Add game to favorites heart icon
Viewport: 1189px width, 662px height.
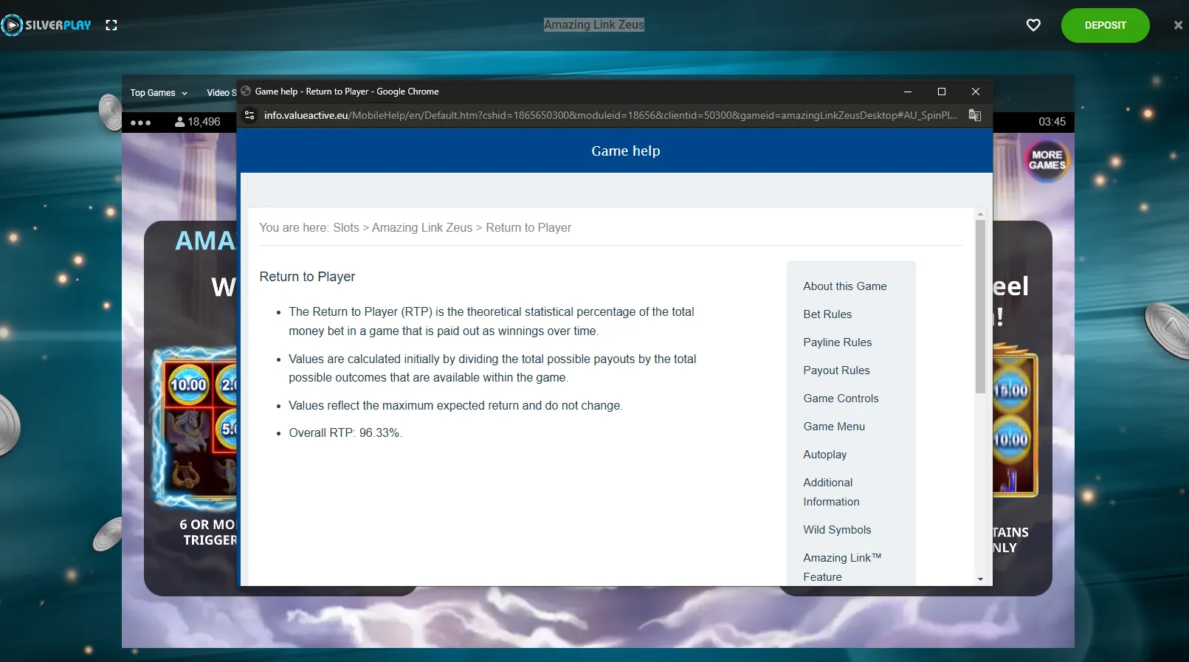[x=1033, y=25]
